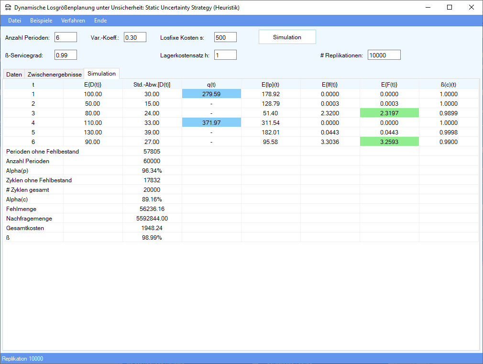Select the Simulation tab
Viewport: 483px width, 364px height.
pos(101,74)
